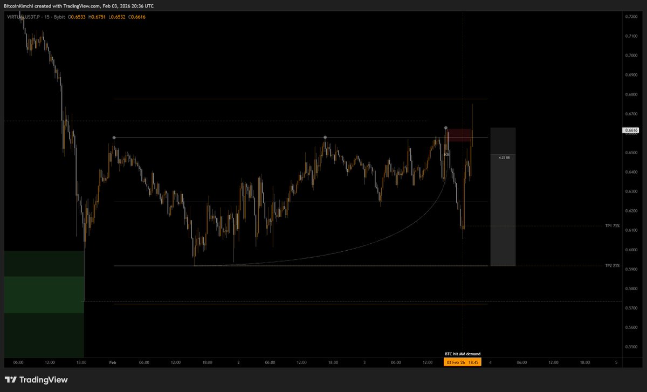Viewport: 647px width, 392px height.
Task: Click the 0.6800 price axis label
Action: click(x=631, y=94)
